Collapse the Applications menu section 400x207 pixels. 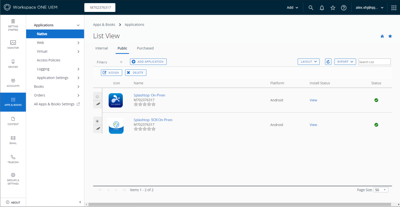(x=78, y=25)
